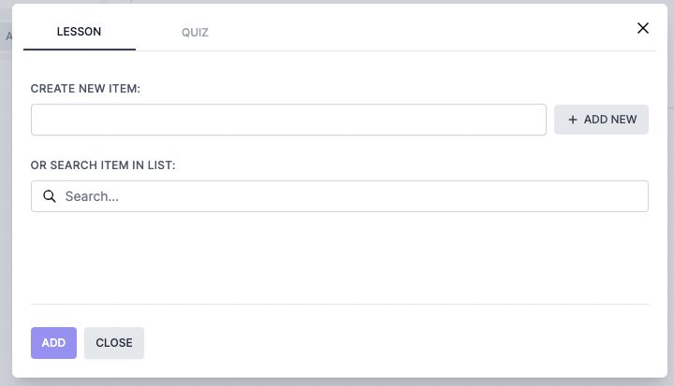Focus the Create New Item text field

pos(288,120)
